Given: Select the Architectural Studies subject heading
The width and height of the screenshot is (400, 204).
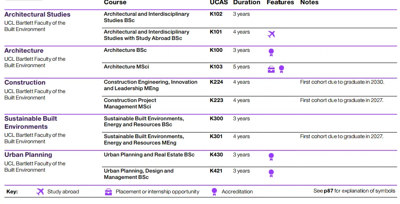Looking at the screenshot, I should [x=37, y=14].
